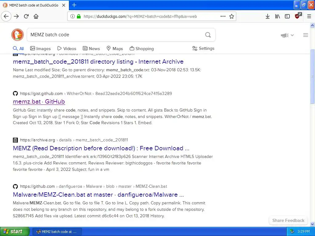Click the gist.github.com URL breadcrumb
The width and height of the screenshot is (315, 236).
[x=96, y=93]
